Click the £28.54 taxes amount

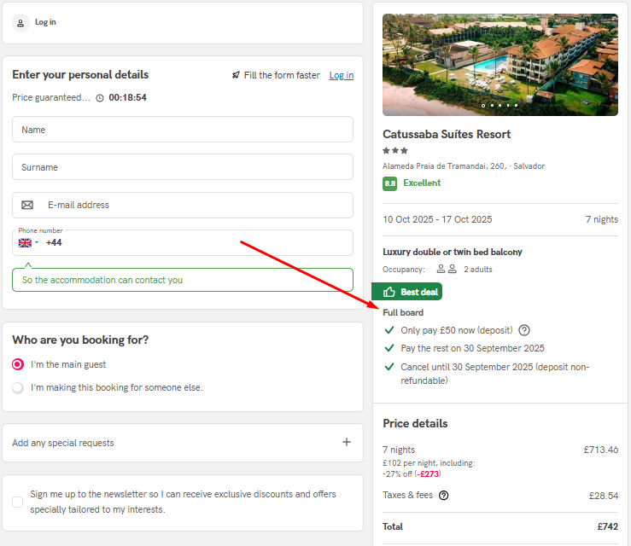603,496
